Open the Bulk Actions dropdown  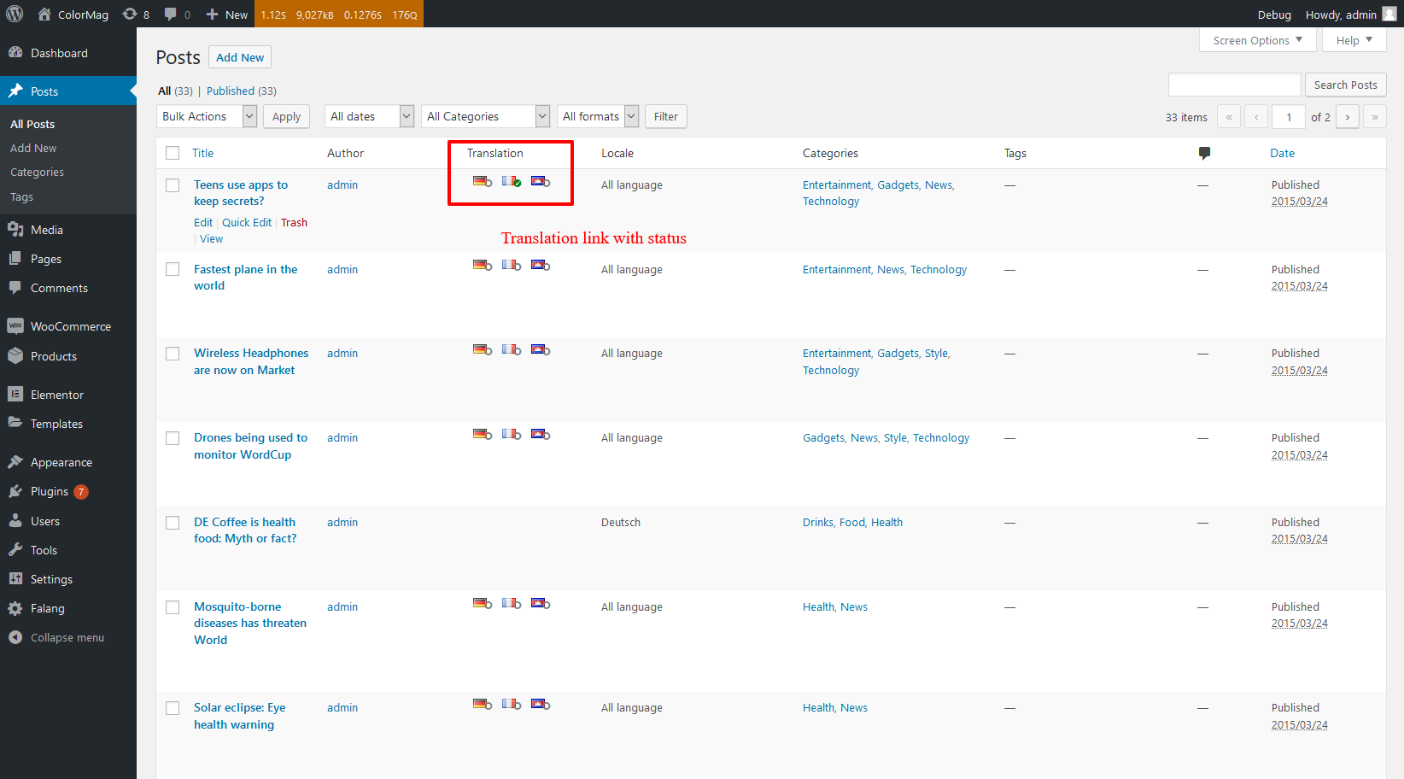click(x=207, y=116)
